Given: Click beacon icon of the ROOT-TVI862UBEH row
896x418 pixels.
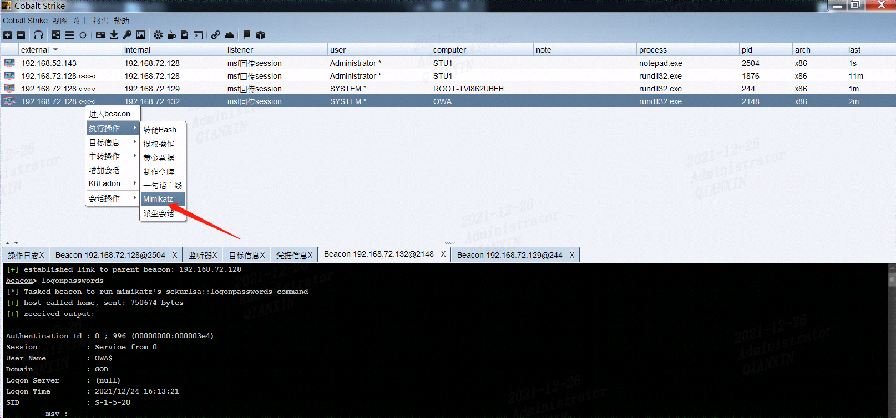Looking at the screenshot, I should coord(9,89).
